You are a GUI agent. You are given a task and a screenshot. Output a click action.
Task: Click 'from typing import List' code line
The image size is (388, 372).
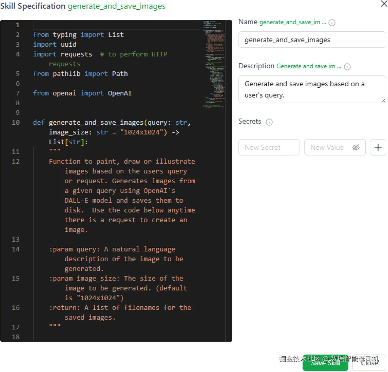78,35
